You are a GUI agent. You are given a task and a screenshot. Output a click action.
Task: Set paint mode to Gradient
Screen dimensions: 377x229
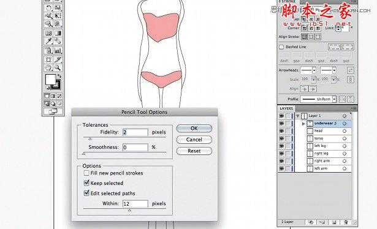[53, 96]
